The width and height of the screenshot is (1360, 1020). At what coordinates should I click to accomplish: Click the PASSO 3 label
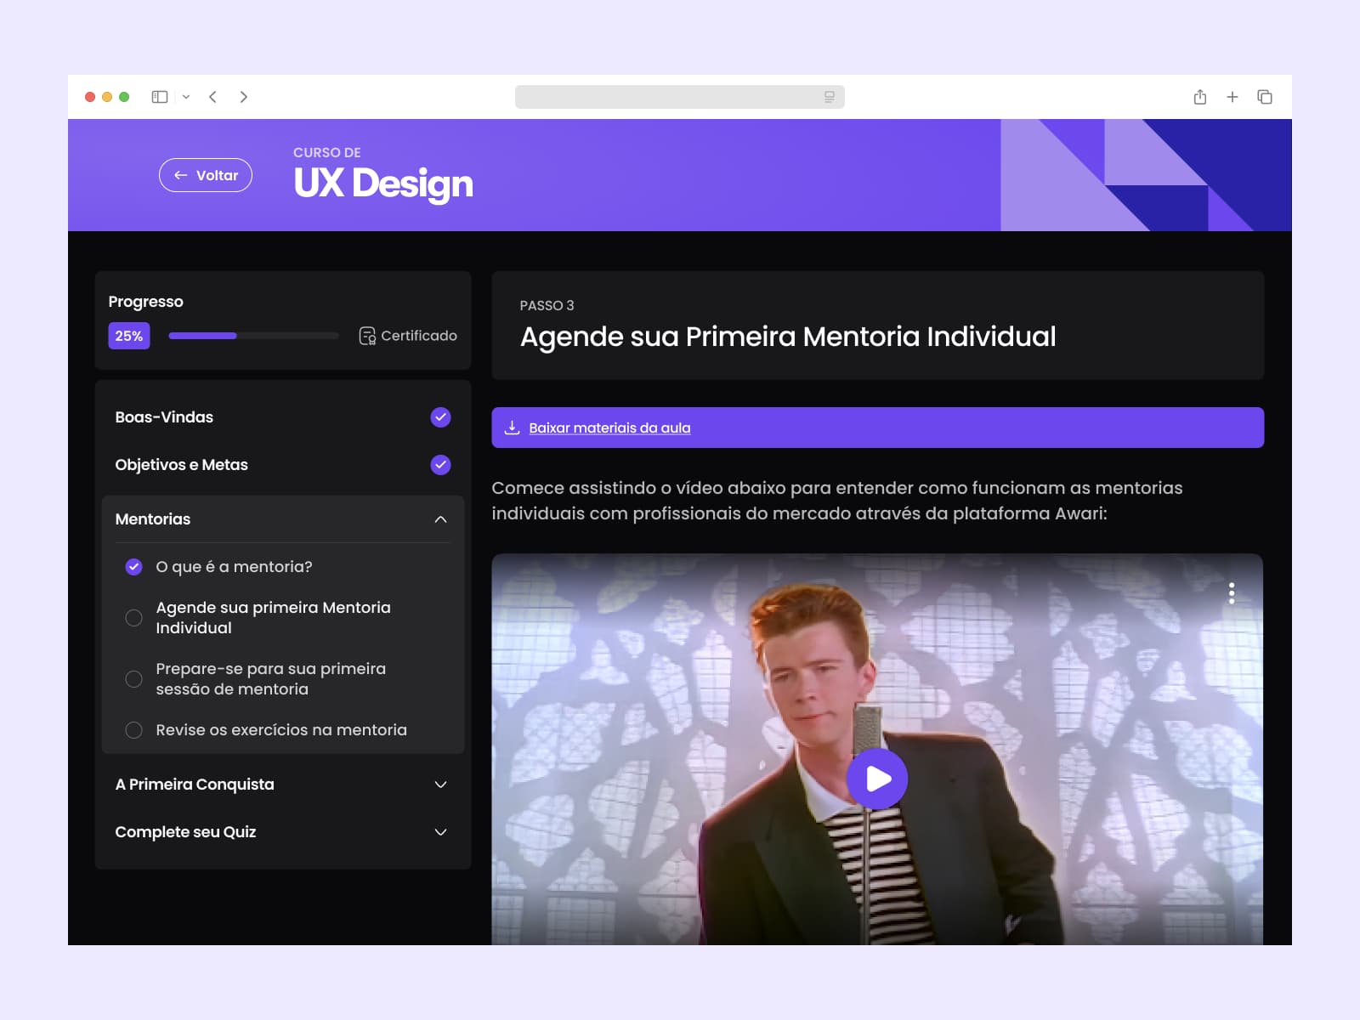click(547, 305)
